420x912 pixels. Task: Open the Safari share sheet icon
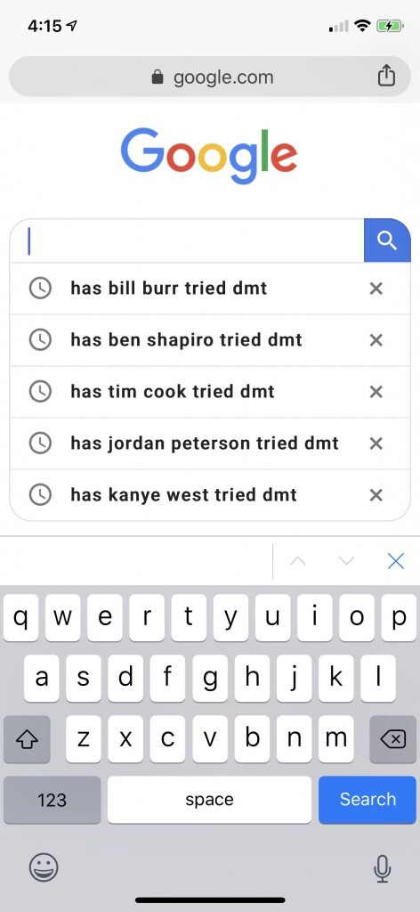(387, 77)
